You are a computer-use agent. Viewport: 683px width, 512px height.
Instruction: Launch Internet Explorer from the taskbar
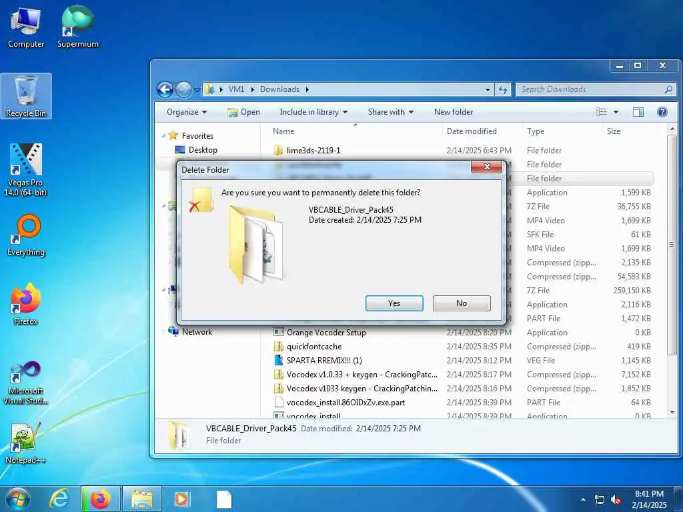coord(59,499)
